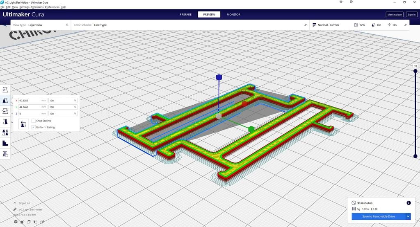
Task: Select AC_Light Bar Holder in object list
Action: (x=30, y=209)
